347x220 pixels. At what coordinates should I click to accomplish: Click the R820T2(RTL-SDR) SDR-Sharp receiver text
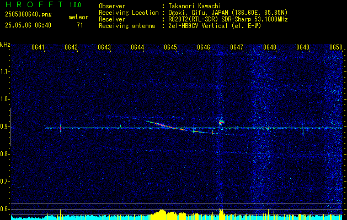(x=228, y=19)
